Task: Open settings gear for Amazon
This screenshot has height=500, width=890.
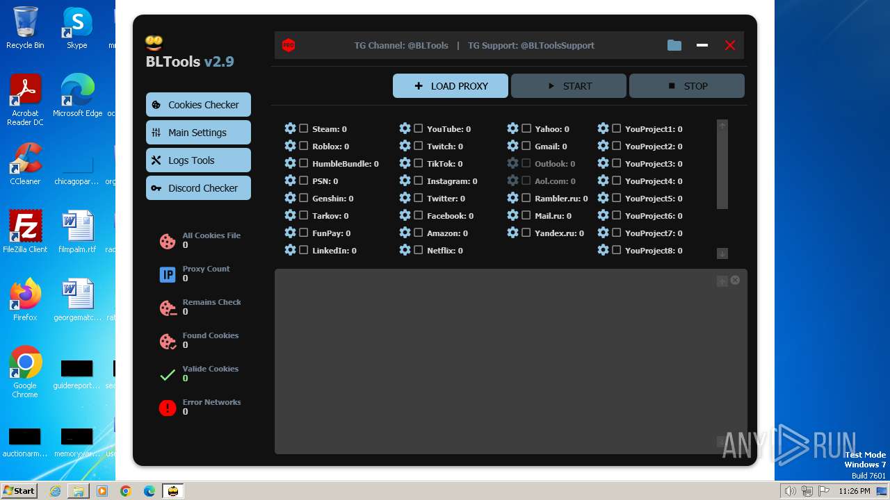Action: coord(405,233)
